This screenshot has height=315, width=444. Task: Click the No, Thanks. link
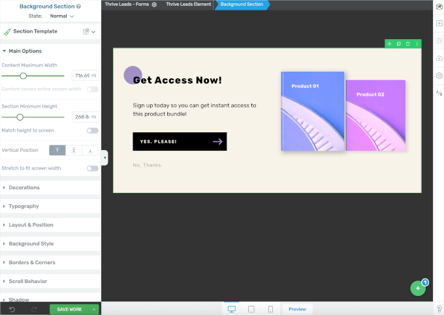pos(148,165)
